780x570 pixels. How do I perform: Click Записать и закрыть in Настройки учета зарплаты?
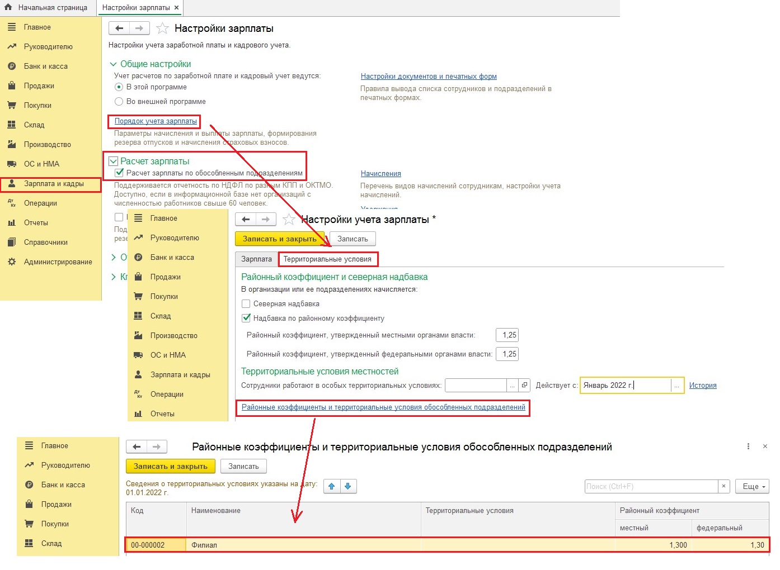[280, 239]
